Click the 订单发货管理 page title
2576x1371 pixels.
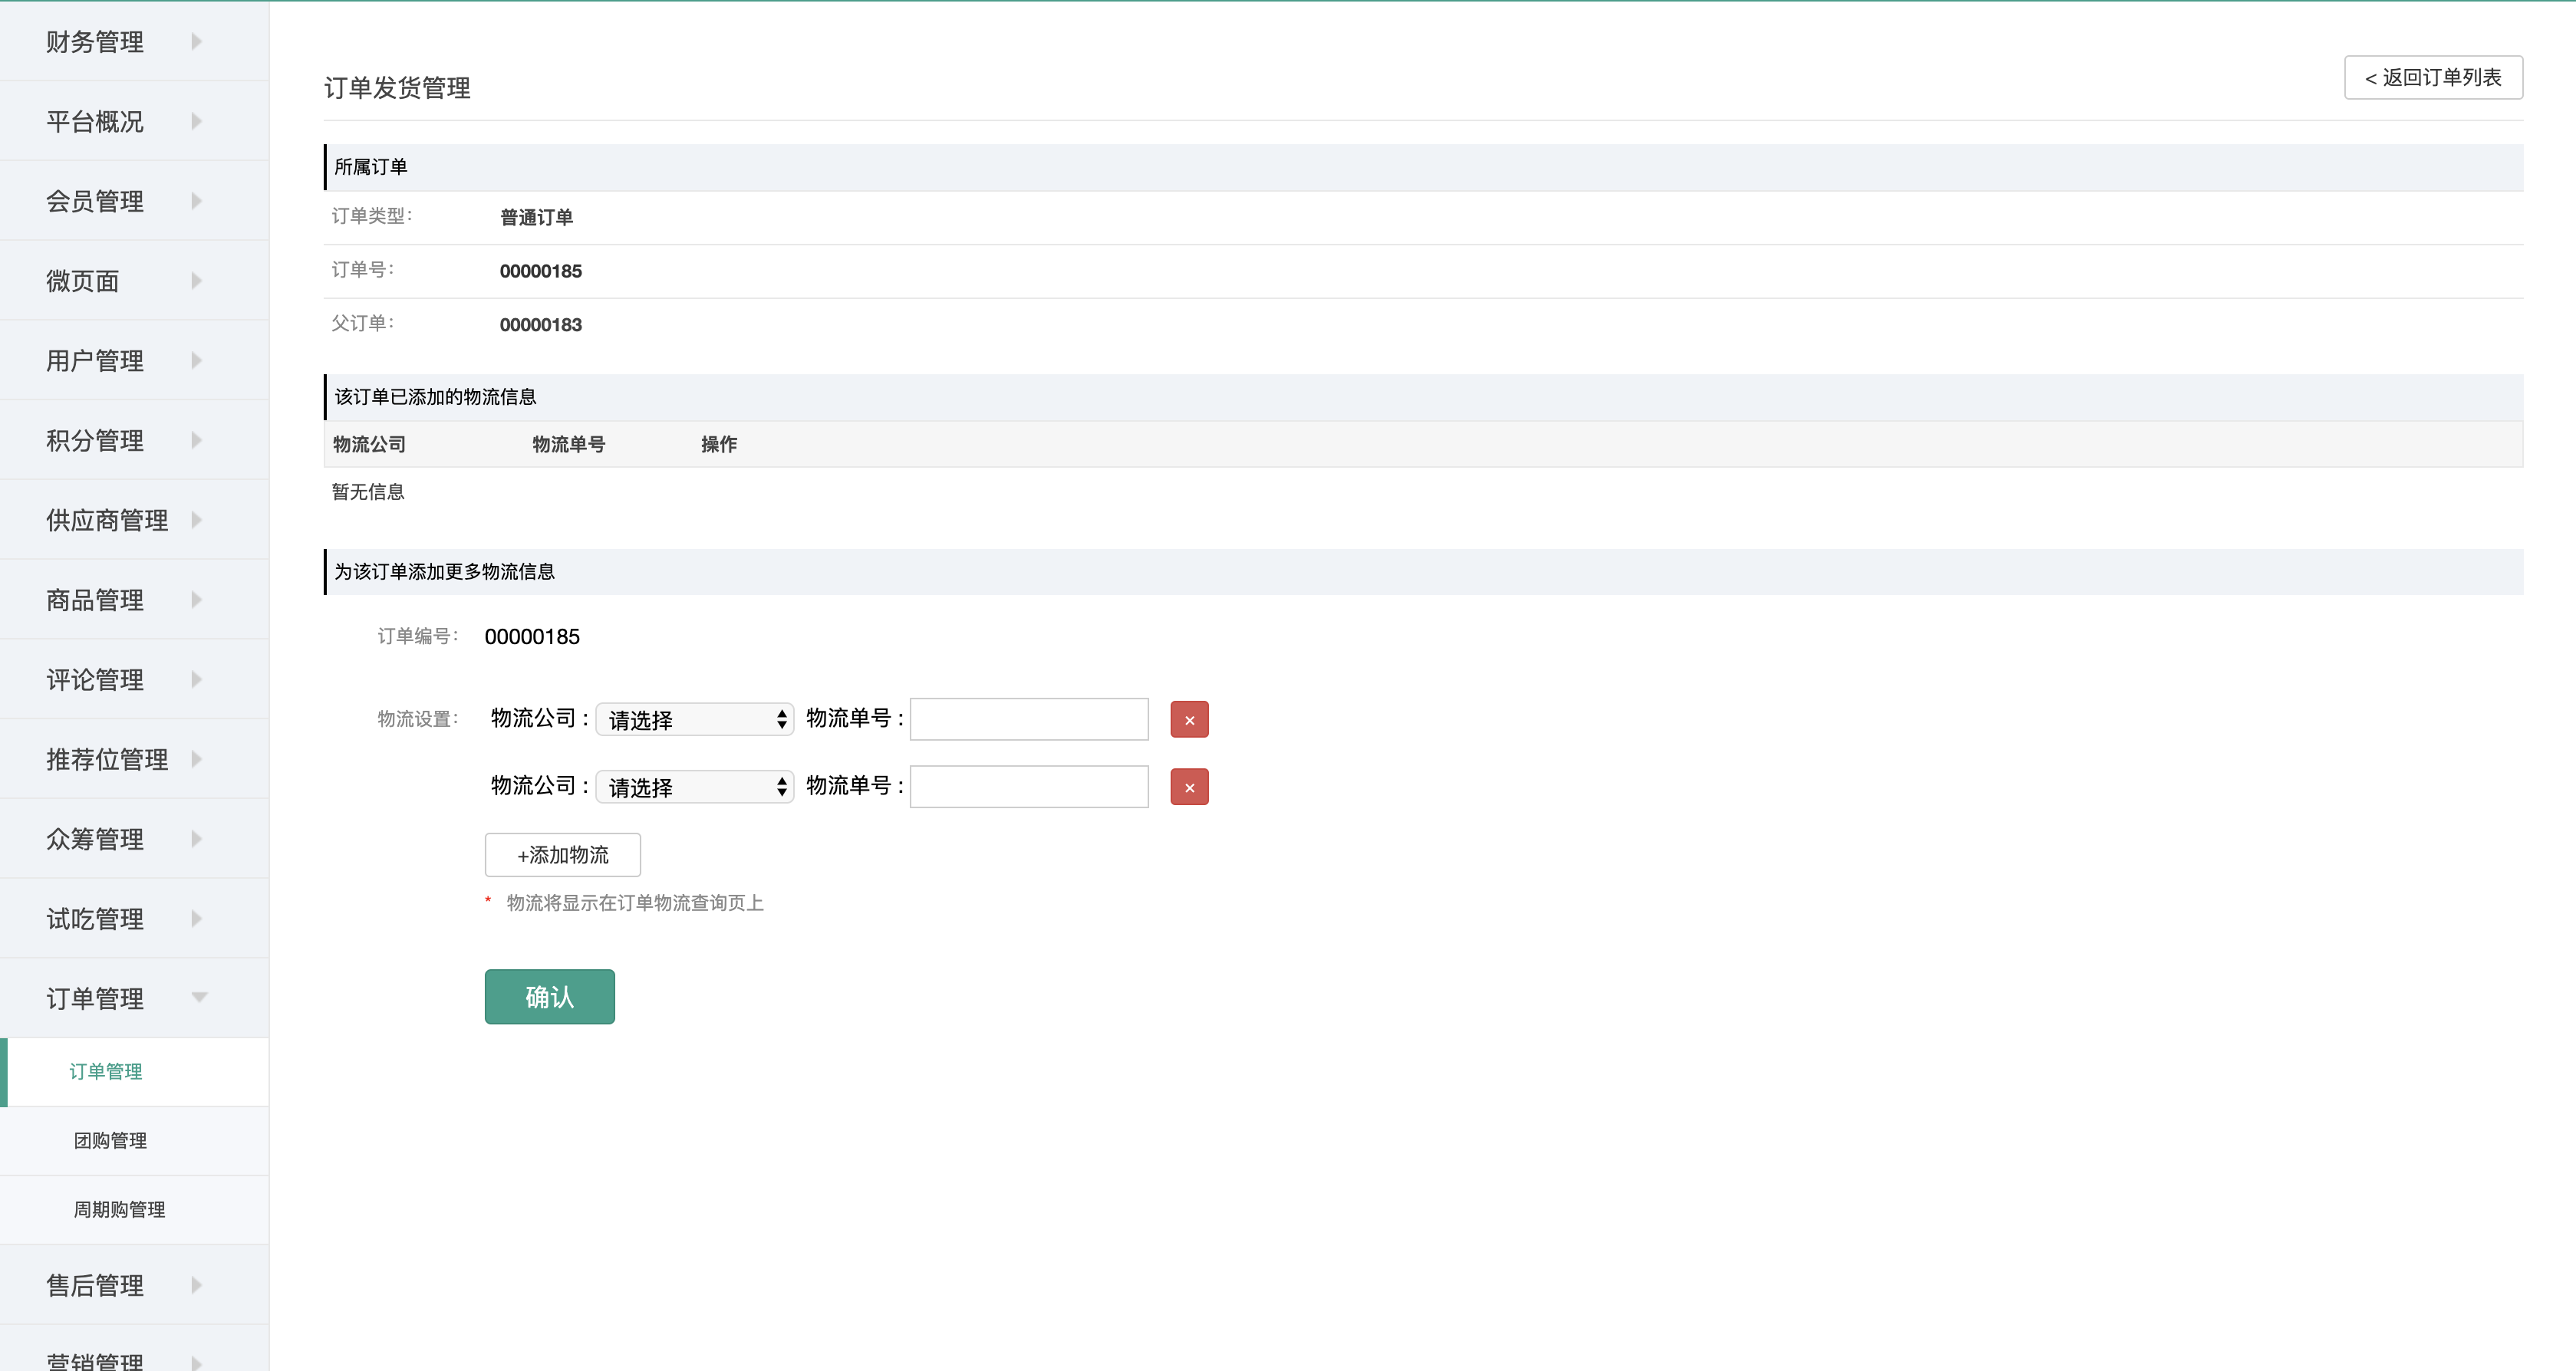coord(397,88)
